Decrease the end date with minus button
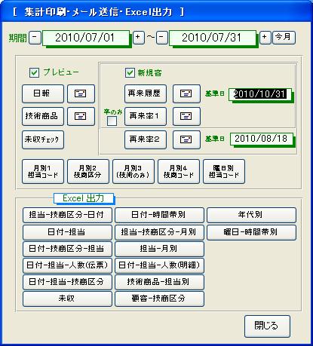 (161, 38)
